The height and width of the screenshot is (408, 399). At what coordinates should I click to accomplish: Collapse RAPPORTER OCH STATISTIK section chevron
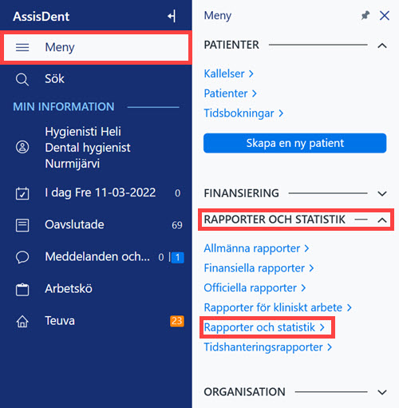382,220
